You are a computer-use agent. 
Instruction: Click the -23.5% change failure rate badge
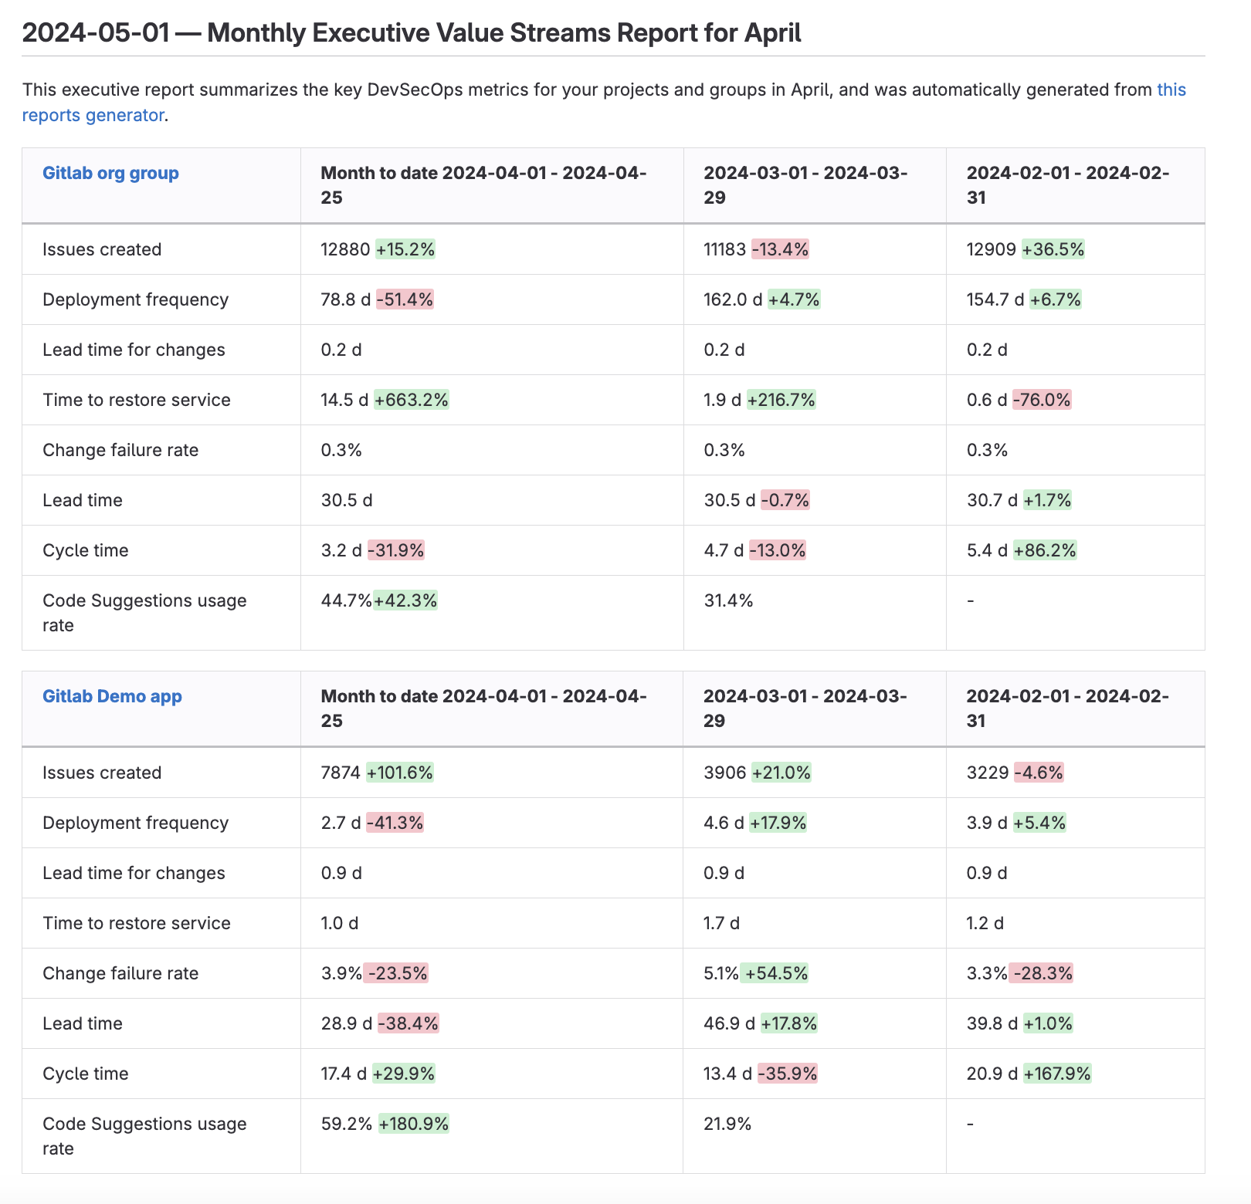coord(396,973)
